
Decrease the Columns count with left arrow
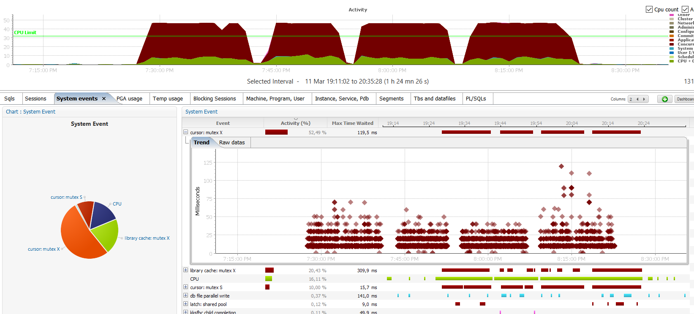pos(637,99)
